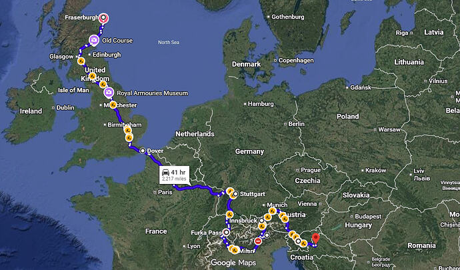Click the Gothenburg city label
The height and width of the screenshot is (270, 460).
(x=287, y=17)
